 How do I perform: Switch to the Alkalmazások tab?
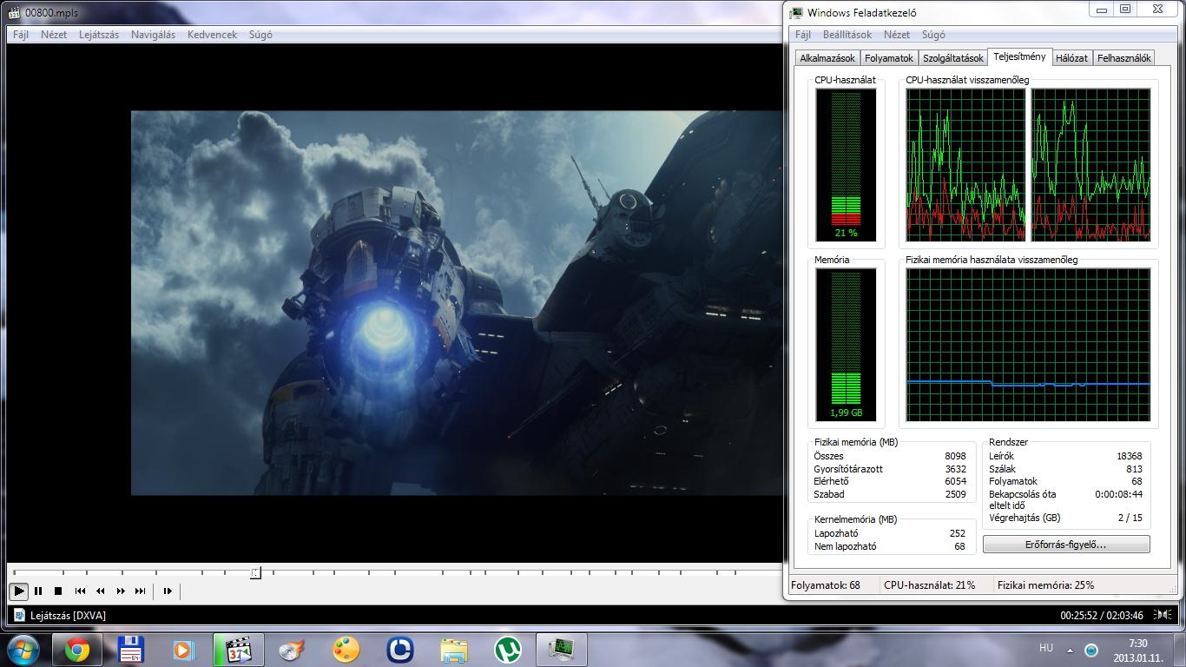[827, 58]
